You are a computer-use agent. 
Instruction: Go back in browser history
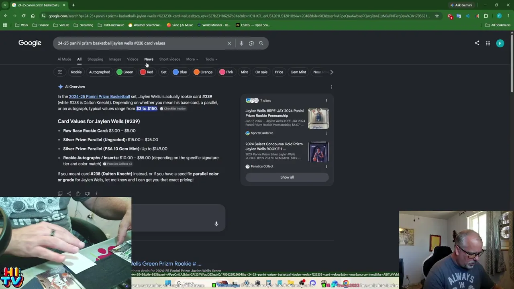click(x=6, y=16)
